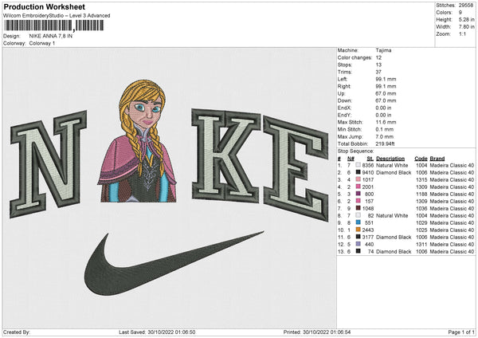
Task: Click code 1315 in stop 3
Action: coord(421,179)
